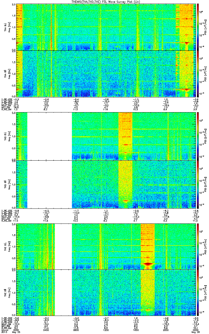Screen dimensions: 209x334
Task: Select the THD B-perpendicular spectrogram panel
Action: [x=106, y=136]
